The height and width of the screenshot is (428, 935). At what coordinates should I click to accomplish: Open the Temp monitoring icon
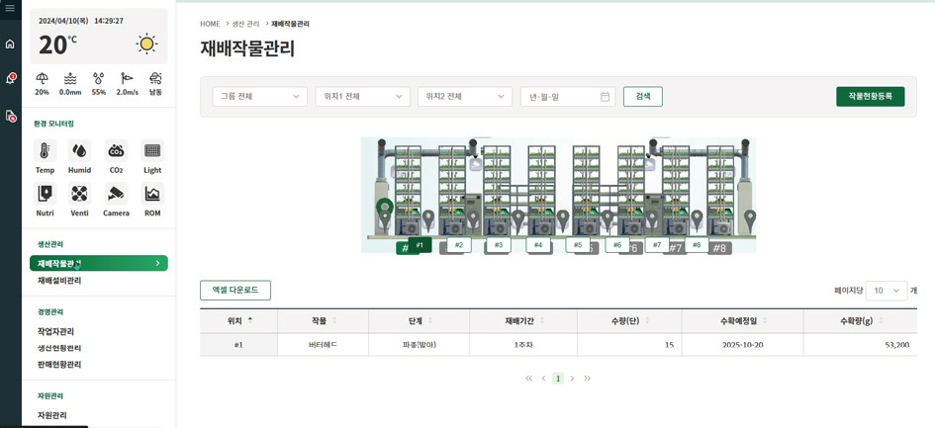click(45, 151)
